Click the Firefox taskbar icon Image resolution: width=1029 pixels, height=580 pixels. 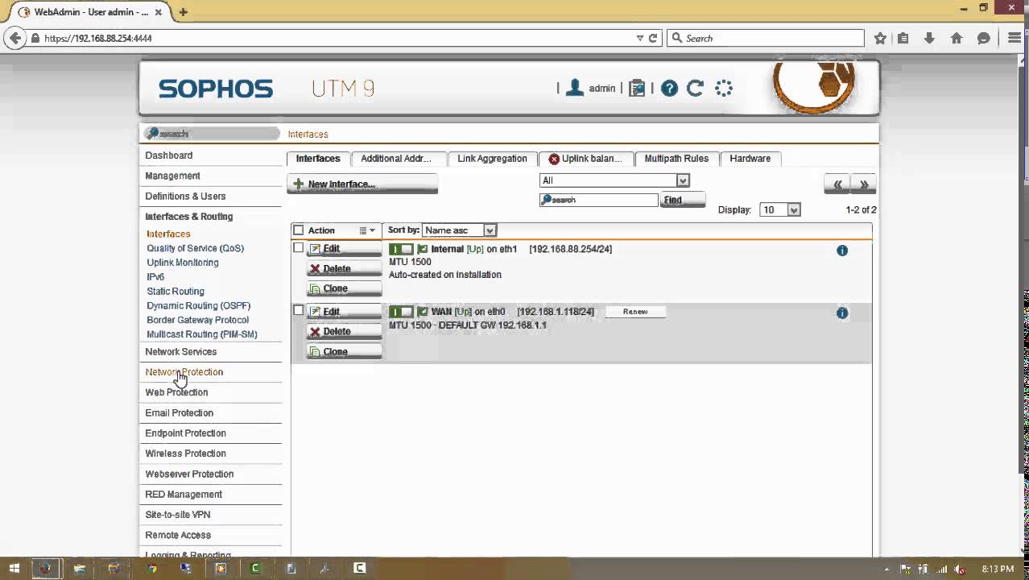pyautogui.click(x=45, y=569)
